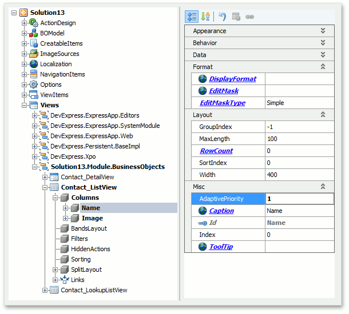Click the Alphabetical sort toolbar icon
349x314 pixels.
point(205,17)
